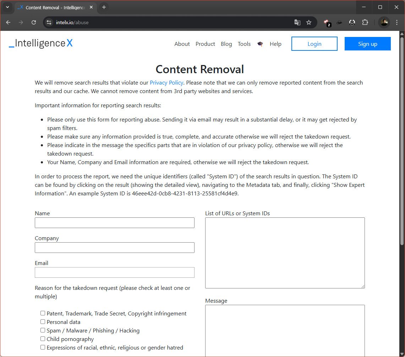
Task: Minimize the Chrome window
Action: [x=364, y=7]
